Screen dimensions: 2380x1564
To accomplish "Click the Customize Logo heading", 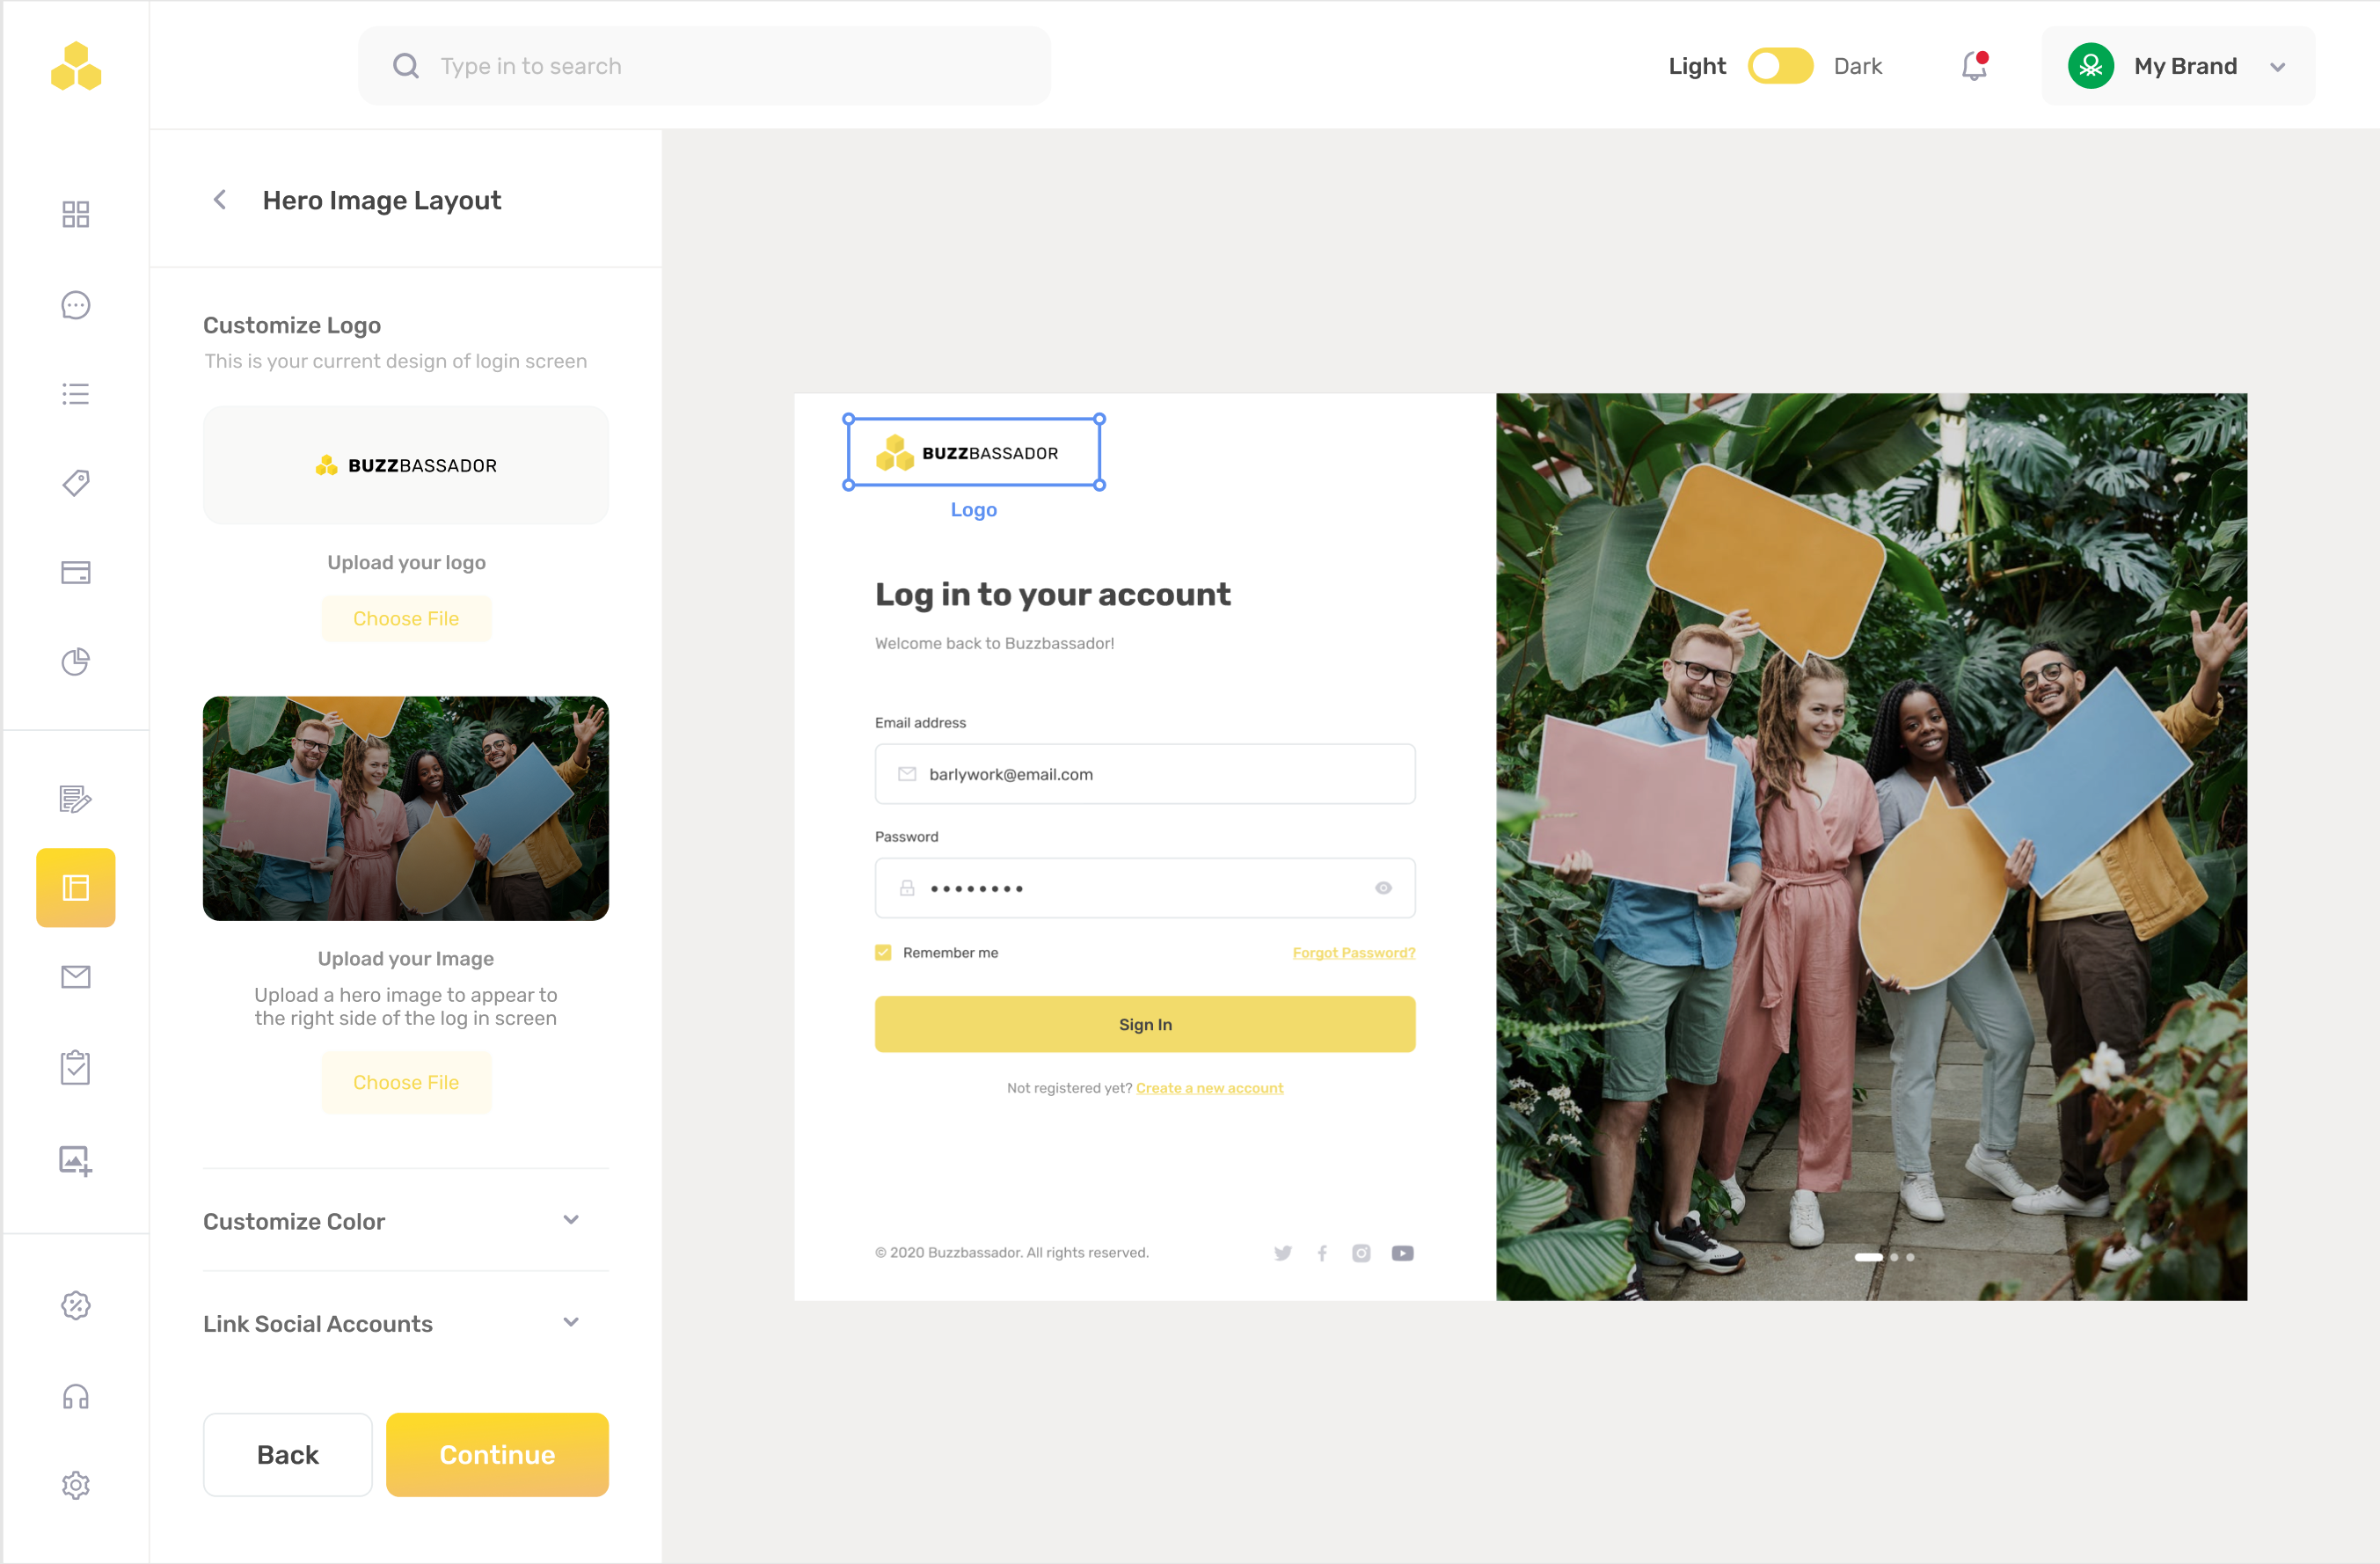I will (x=292, y=325).
